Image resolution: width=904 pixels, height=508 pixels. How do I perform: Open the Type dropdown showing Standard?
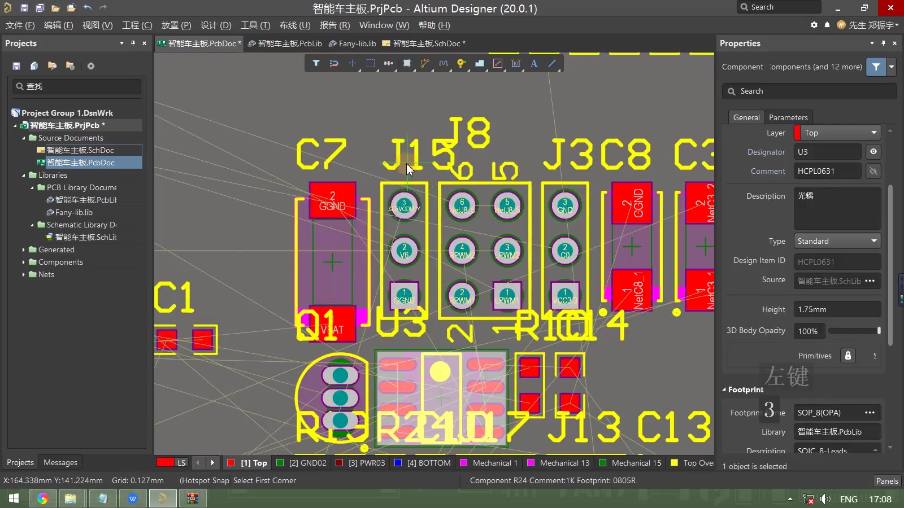[x=837, y=241]
